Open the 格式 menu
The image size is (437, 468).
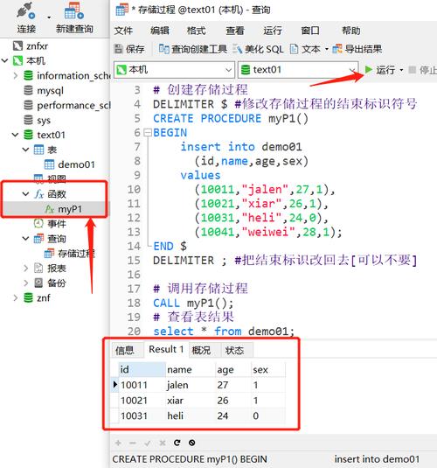197,31
